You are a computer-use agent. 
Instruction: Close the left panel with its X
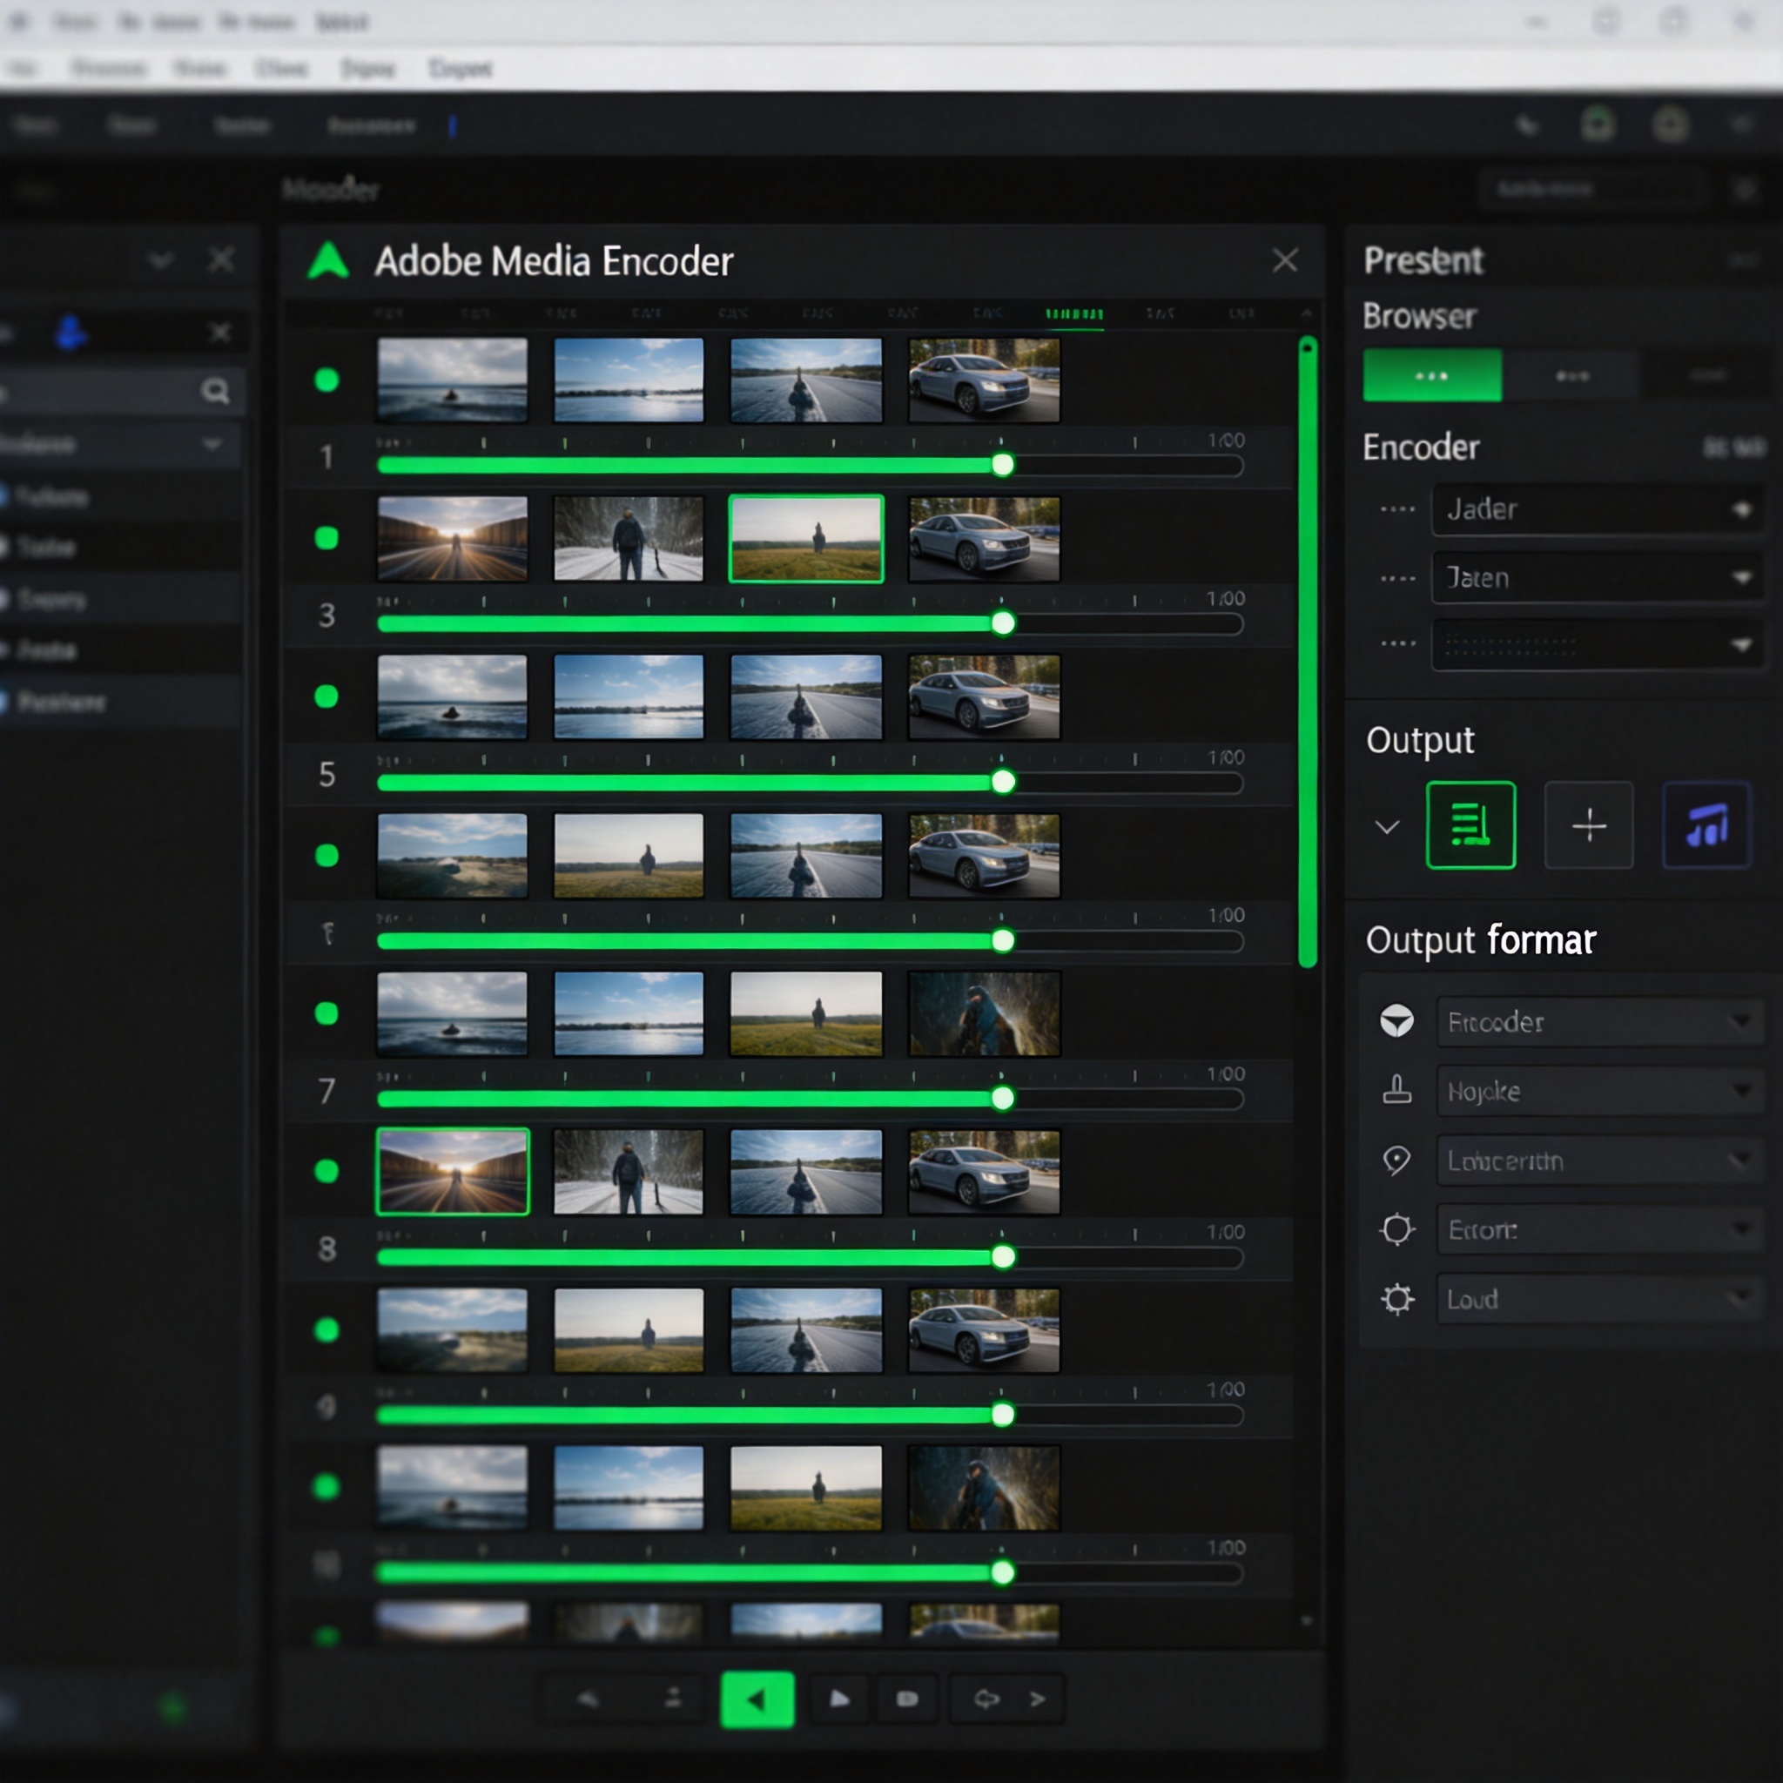tap(221, 260)
